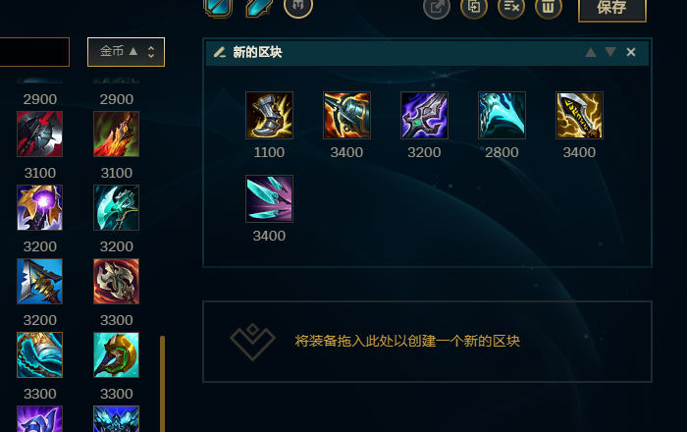
Task: Click the item search input field
Action: tap(34, 52)
